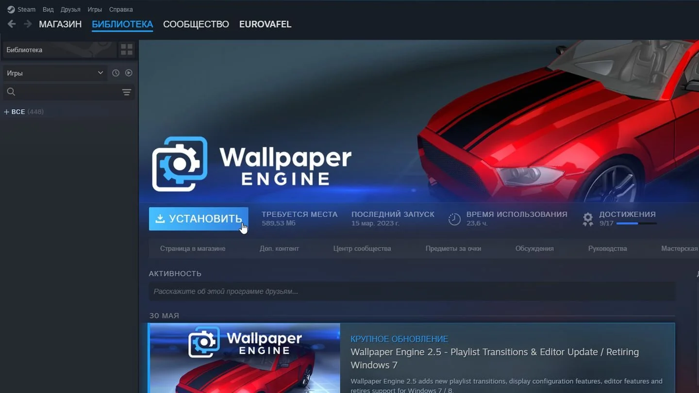Switch to the СООБЩЕСТВО tab
Viewport: 699px width, 393px height.
click(x=196, y=24)
